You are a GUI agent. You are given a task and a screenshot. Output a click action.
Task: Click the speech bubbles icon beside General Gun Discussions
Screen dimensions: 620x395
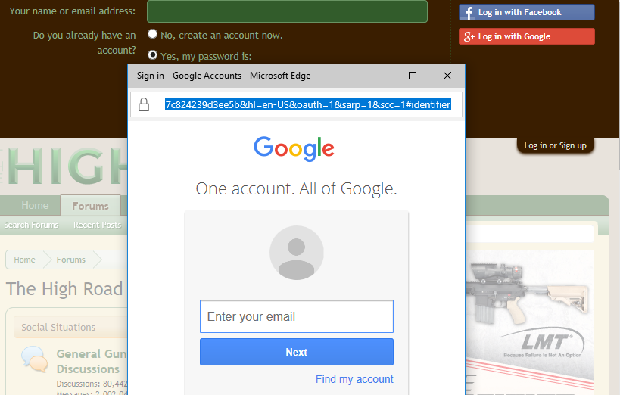pyautogui.click(x=34, y=359)
